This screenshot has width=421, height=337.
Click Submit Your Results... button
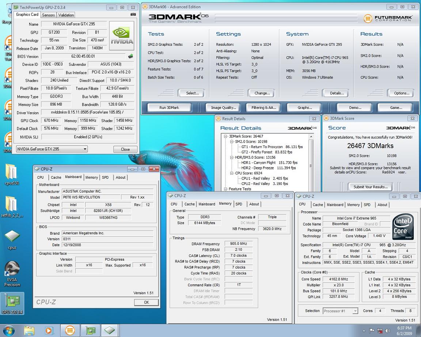point(370,187)
